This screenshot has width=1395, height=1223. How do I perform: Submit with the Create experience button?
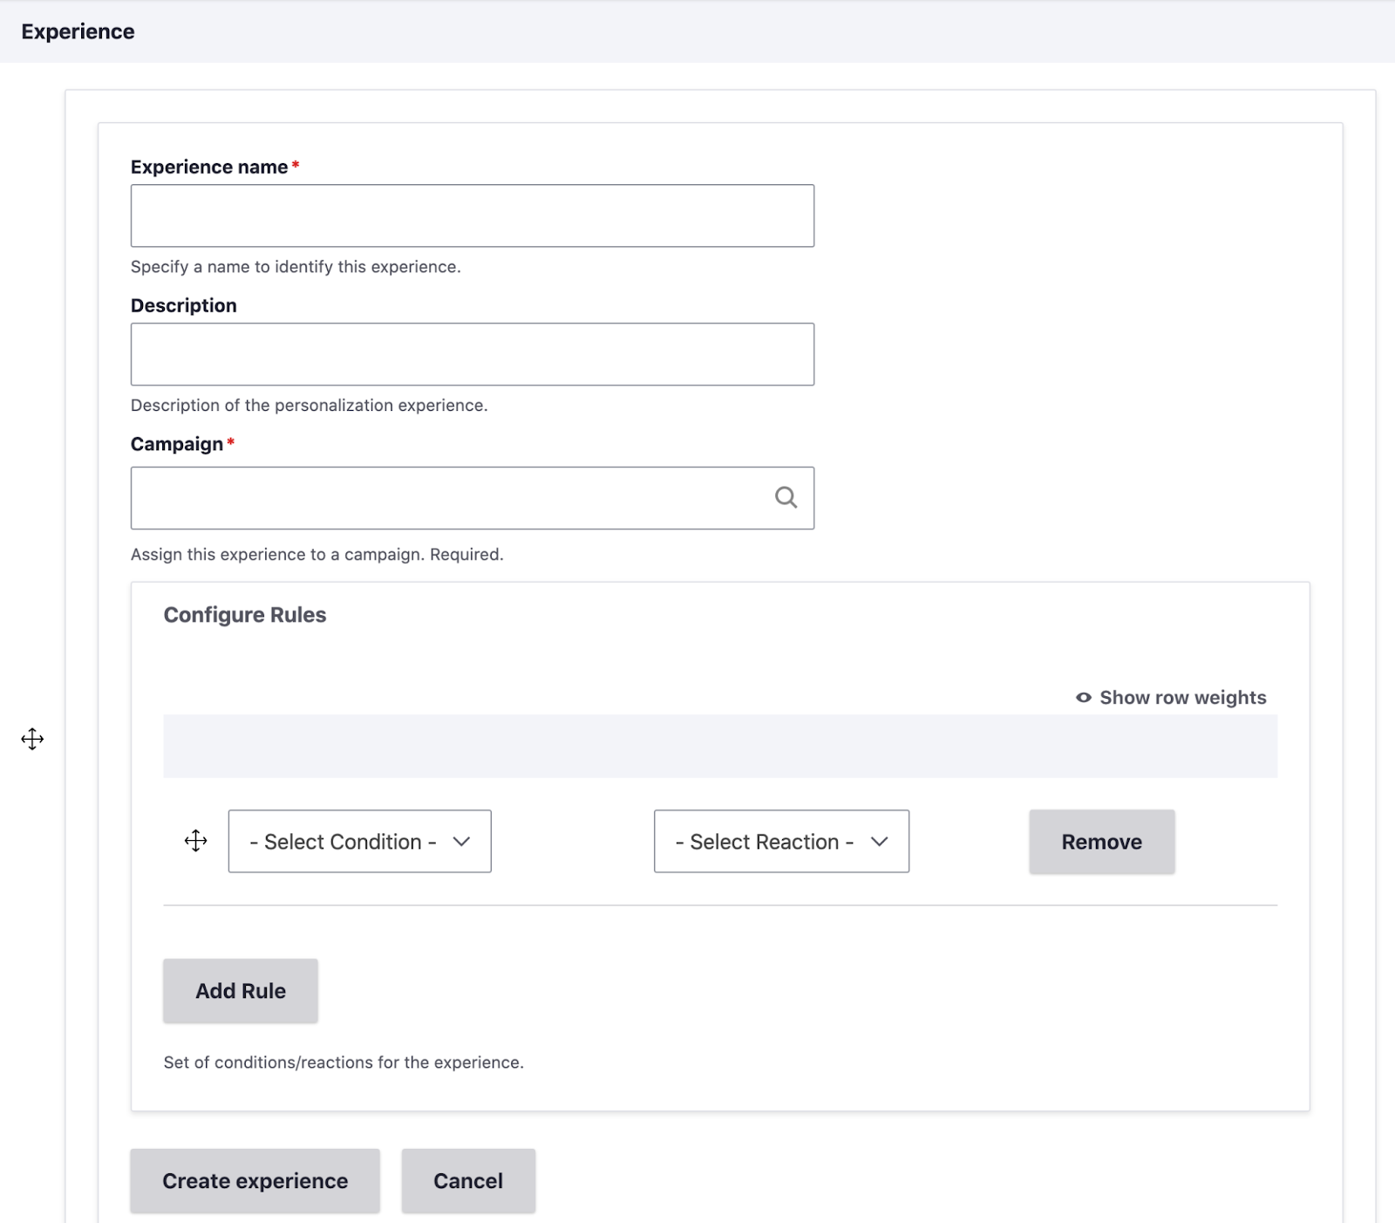(255, 1181)
